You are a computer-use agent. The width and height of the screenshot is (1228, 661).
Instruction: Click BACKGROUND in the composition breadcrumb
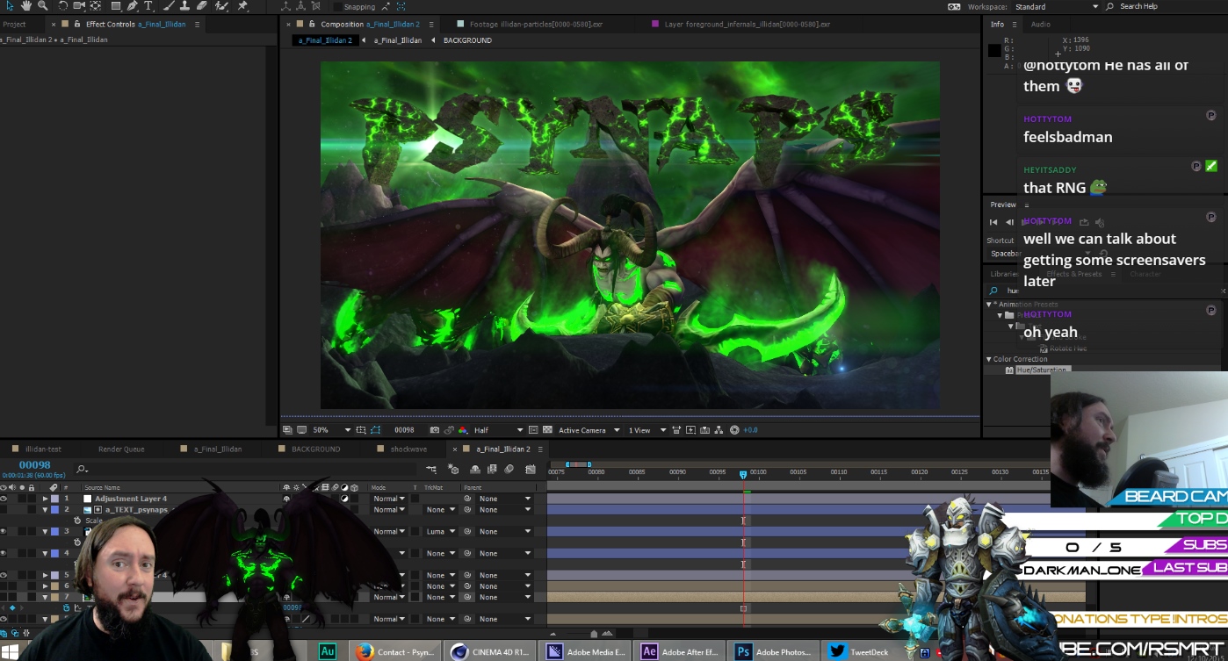coord(467,40)
